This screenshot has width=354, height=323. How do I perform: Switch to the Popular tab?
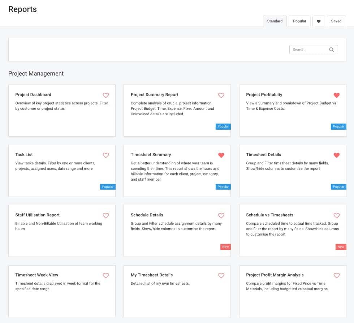pos(299,21)
